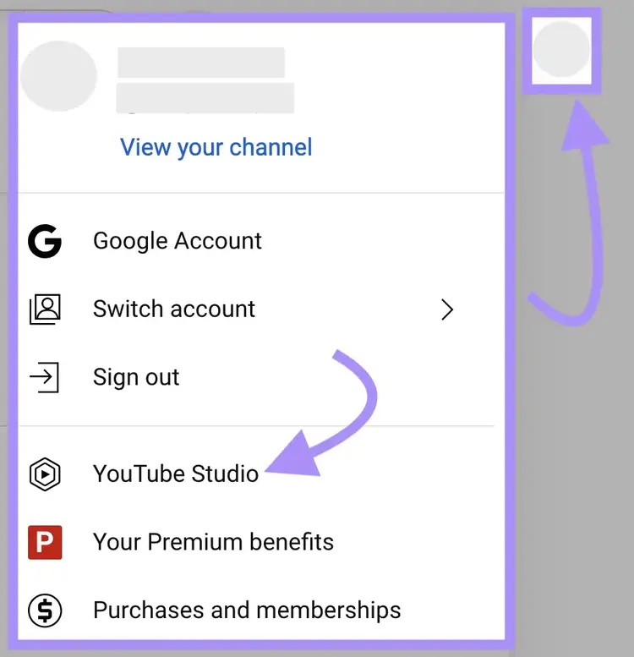Click the Google G logo icon
Image resolution: width=634 pixels, height=657 pixels.
pos(45,241)
